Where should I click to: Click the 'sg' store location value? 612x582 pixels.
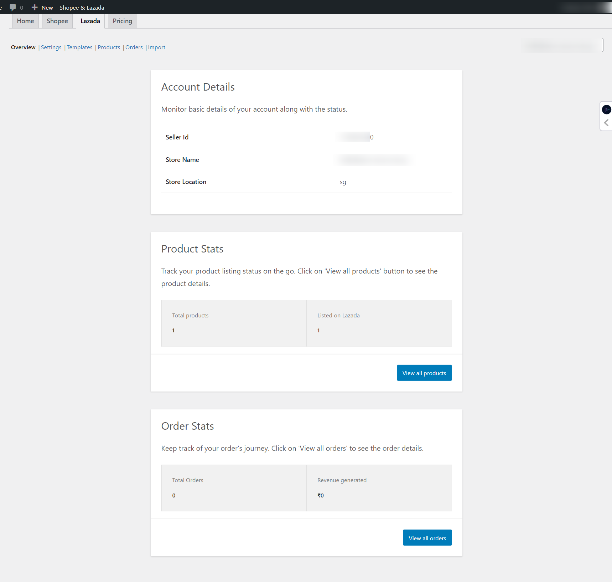coord(343,182)
